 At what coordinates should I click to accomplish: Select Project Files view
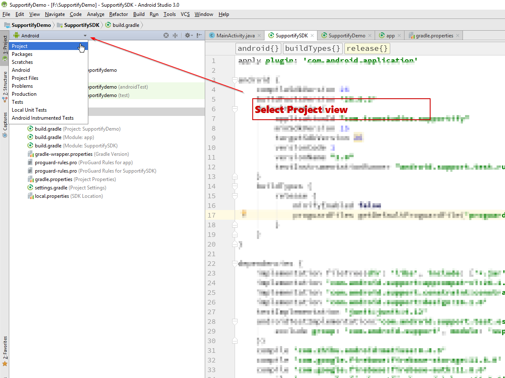point(48,78)
